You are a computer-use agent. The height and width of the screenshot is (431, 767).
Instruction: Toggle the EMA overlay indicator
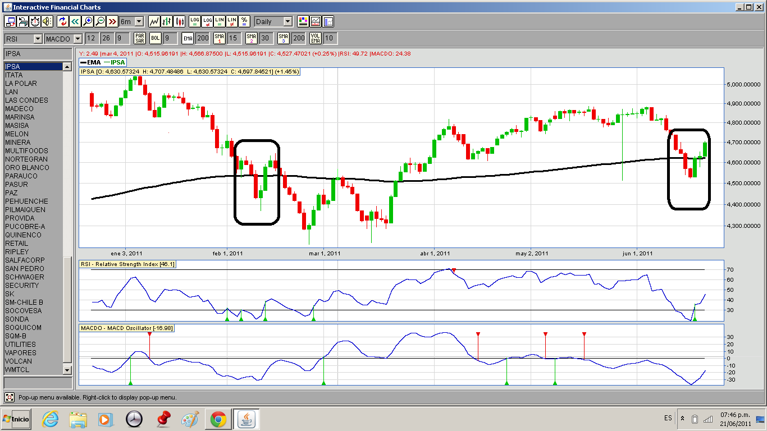(188, 38)
